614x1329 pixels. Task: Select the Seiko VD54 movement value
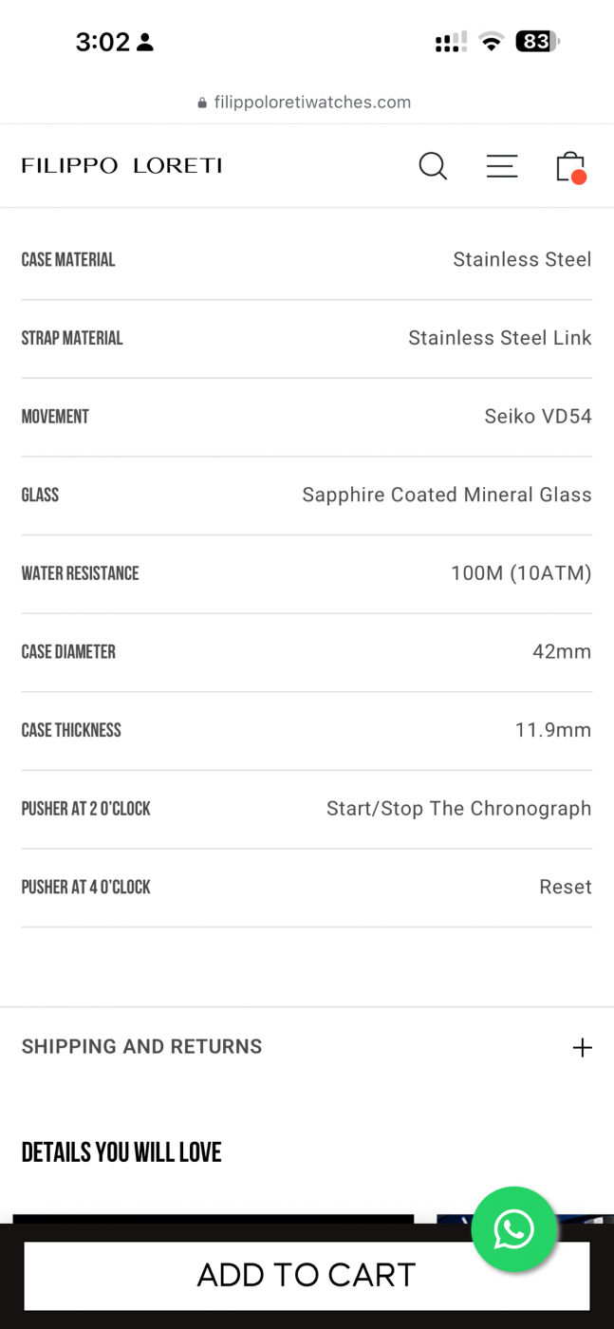coord(537,416)
